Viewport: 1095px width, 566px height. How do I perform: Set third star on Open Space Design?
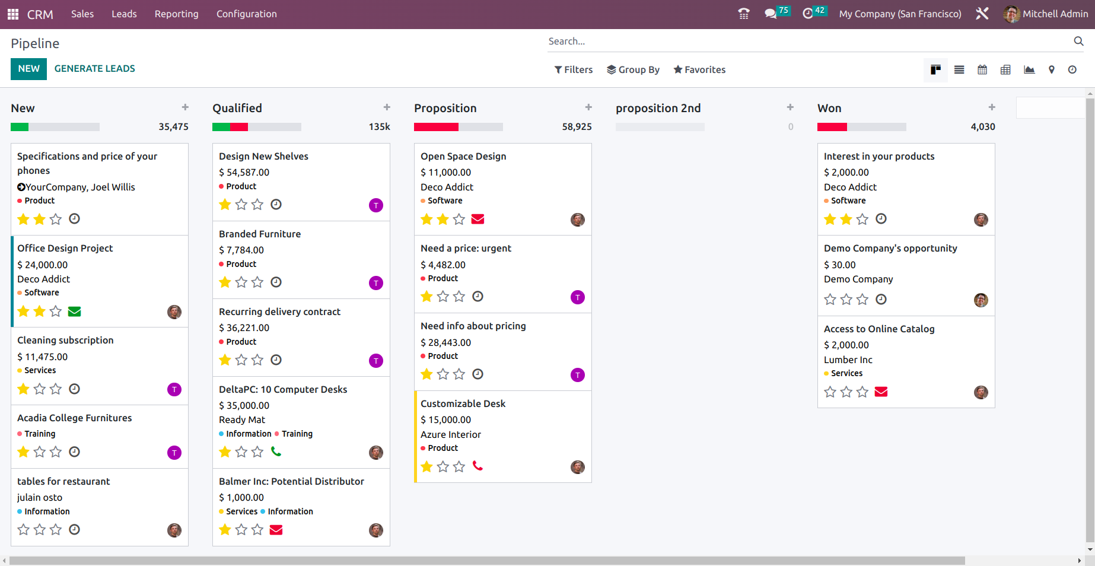[459, 219]
